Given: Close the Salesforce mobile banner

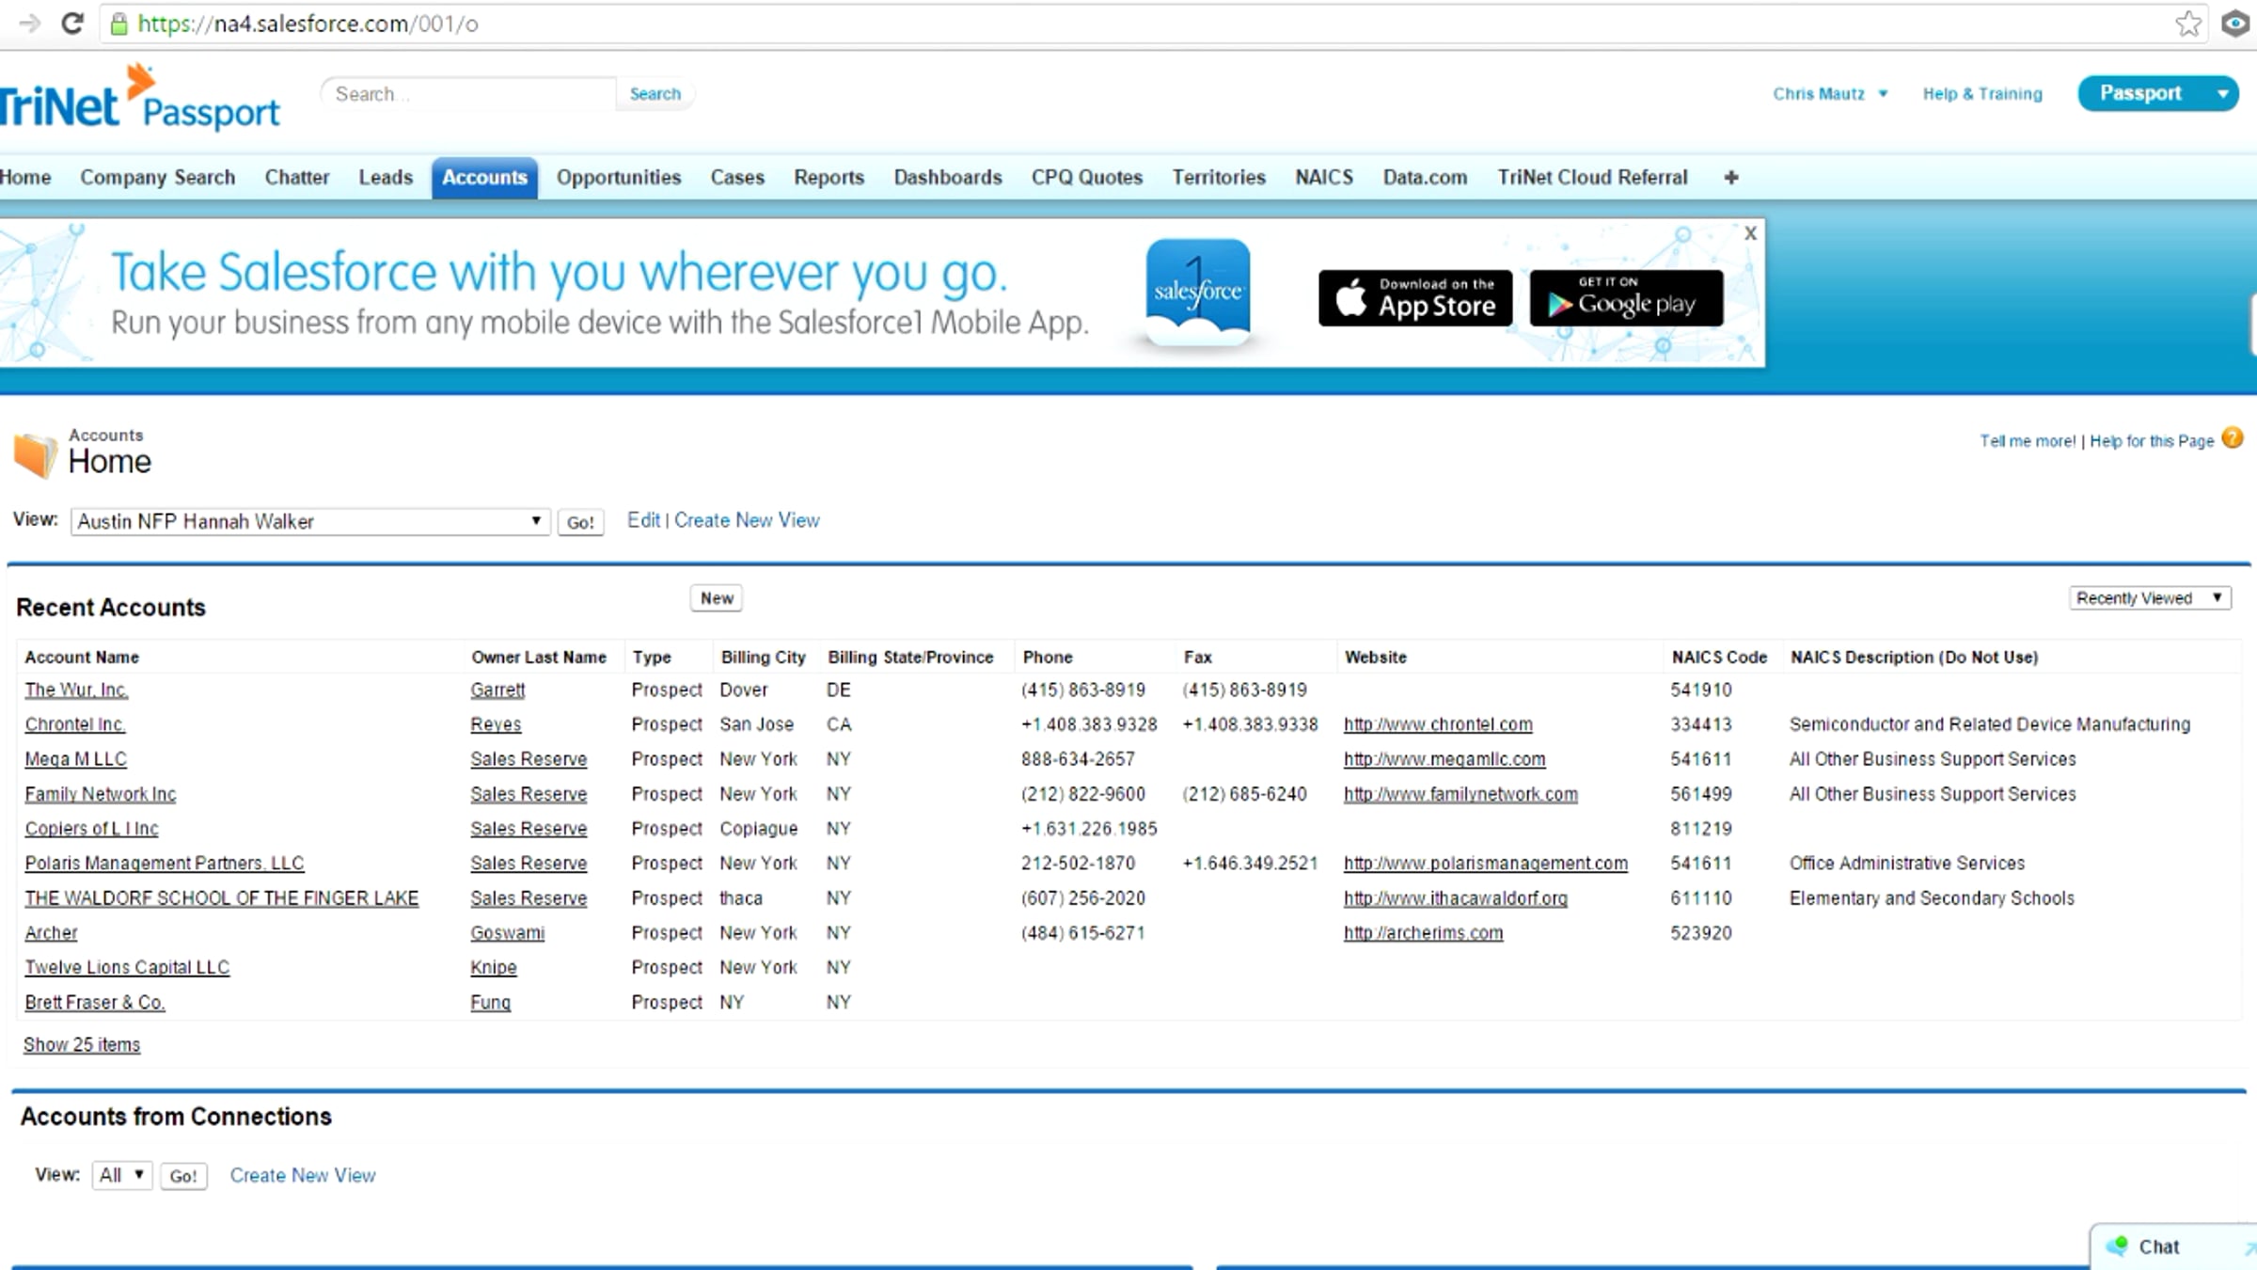Looking at the screenshot, I should [x=1750, y=233].
